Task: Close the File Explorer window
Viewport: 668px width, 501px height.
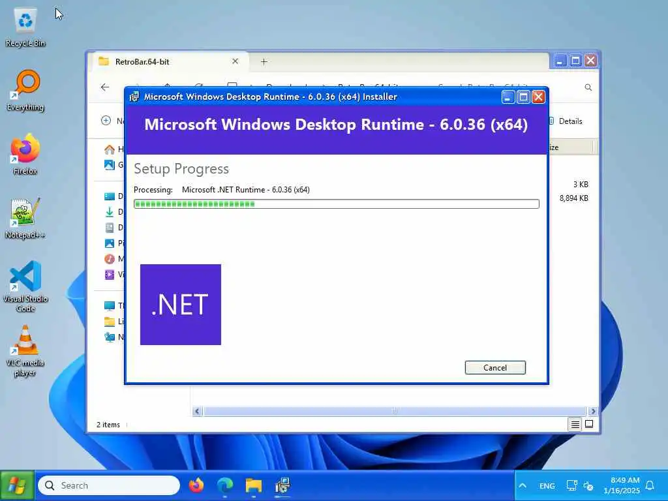Action: click(590, 61)
